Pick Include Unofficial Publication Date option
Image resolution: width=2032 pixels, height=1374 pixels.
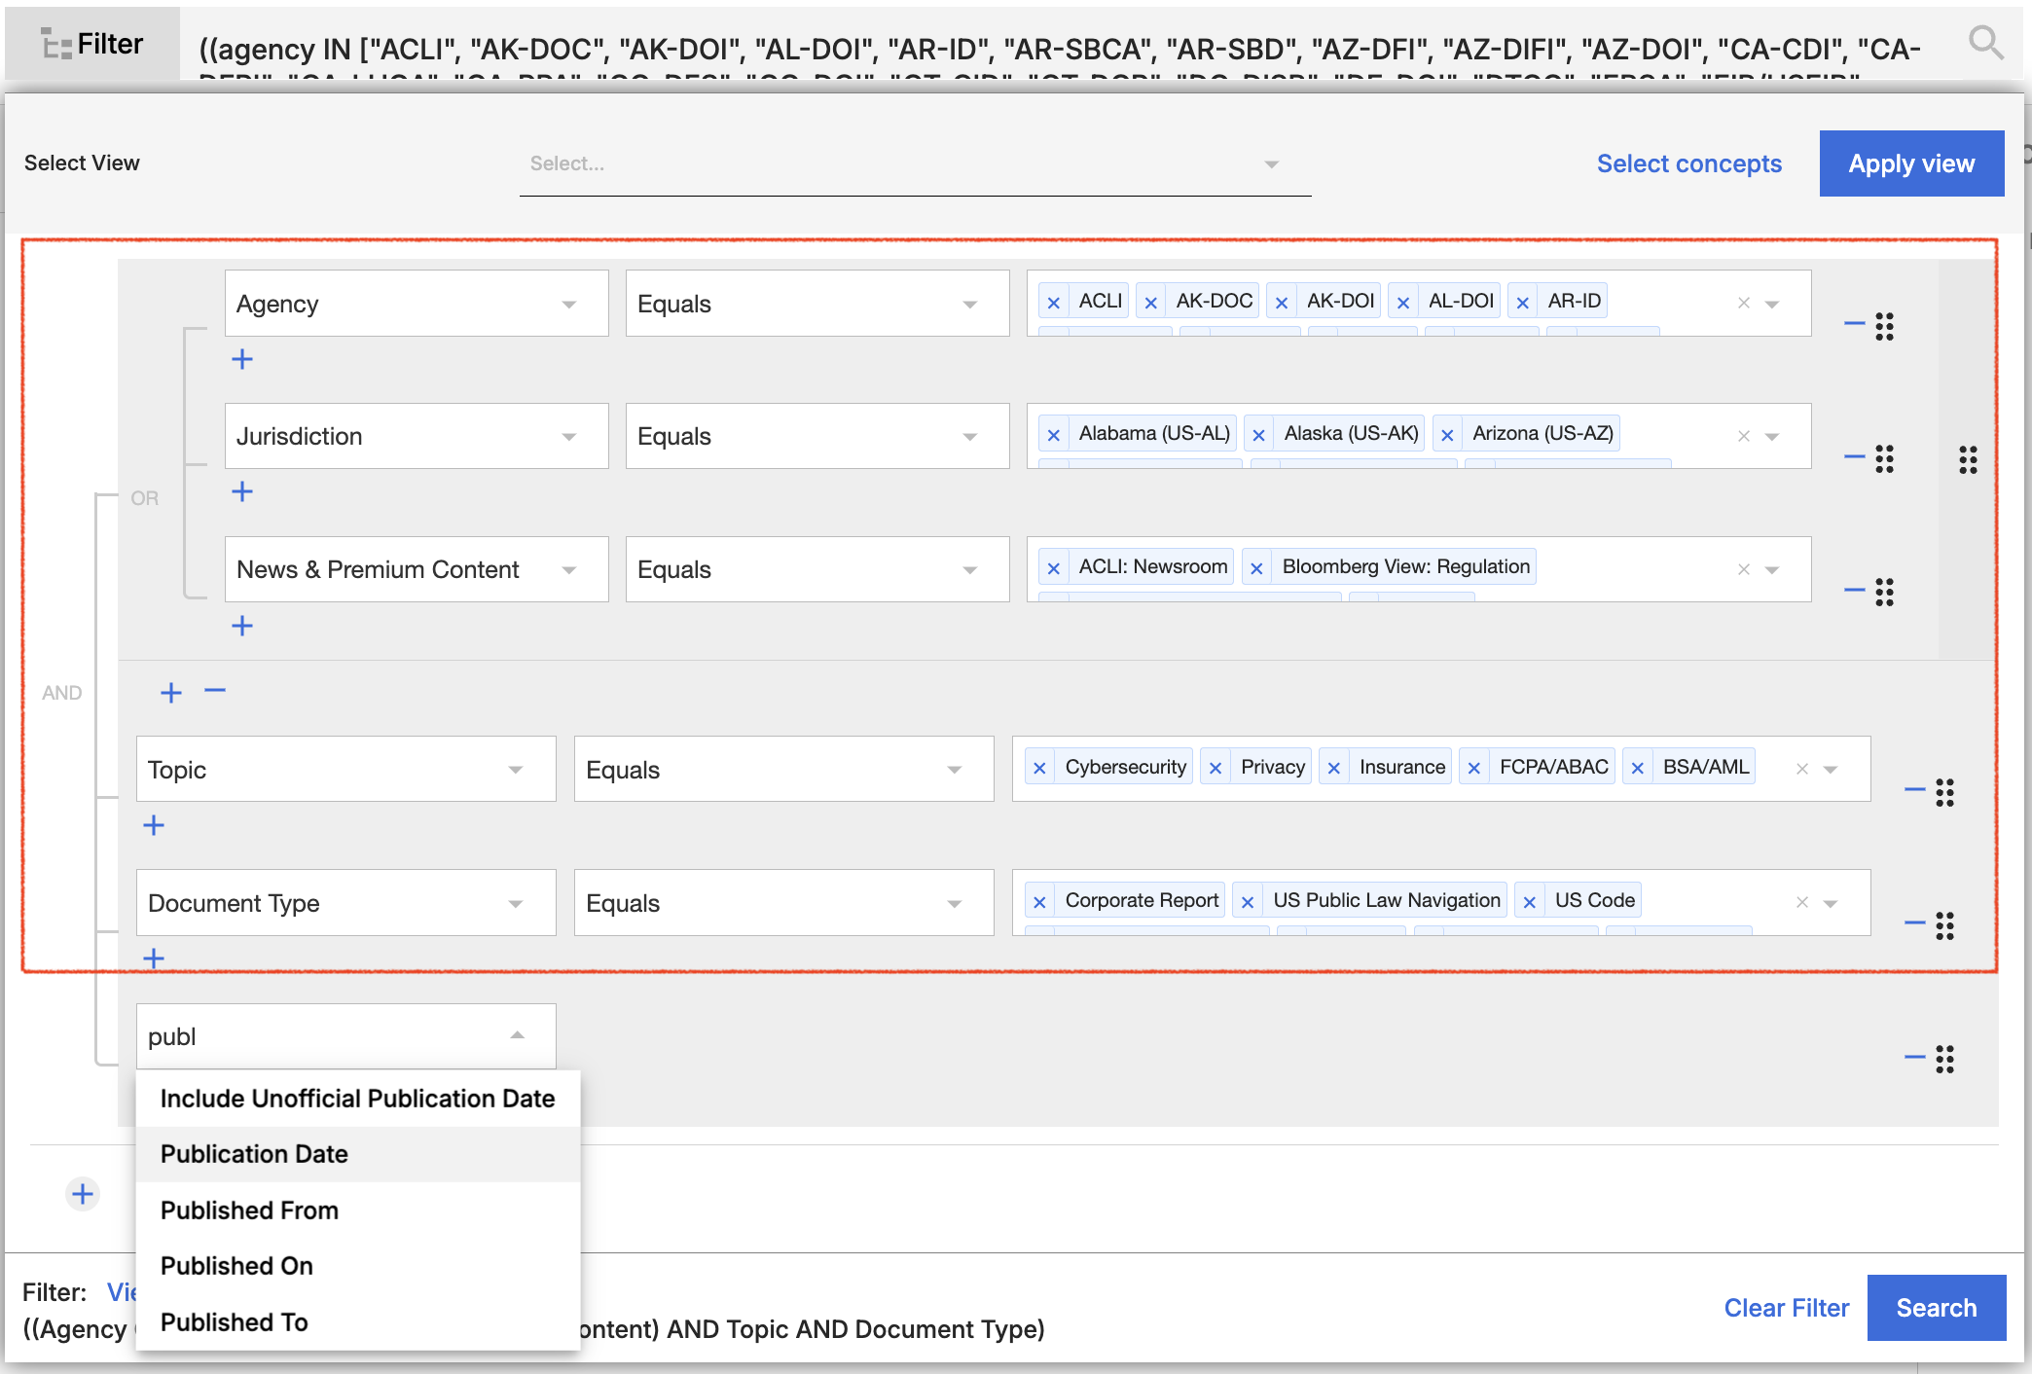[357, 1099]
